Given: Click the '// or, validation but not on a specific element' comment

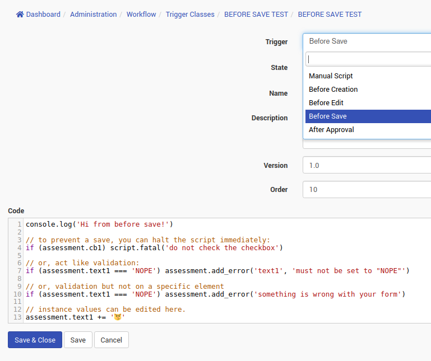Looking at the screenshot, I should pos(125,286).
